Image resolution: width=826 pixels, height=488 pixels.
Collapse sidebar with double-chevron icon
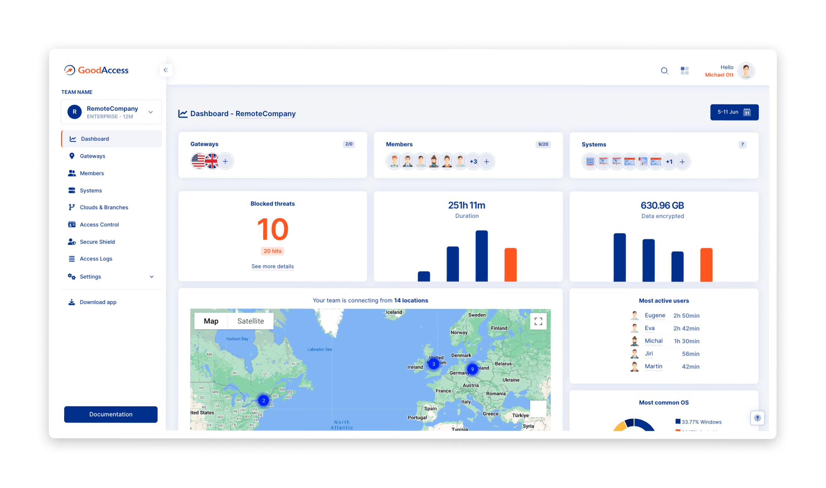[166, 70]
